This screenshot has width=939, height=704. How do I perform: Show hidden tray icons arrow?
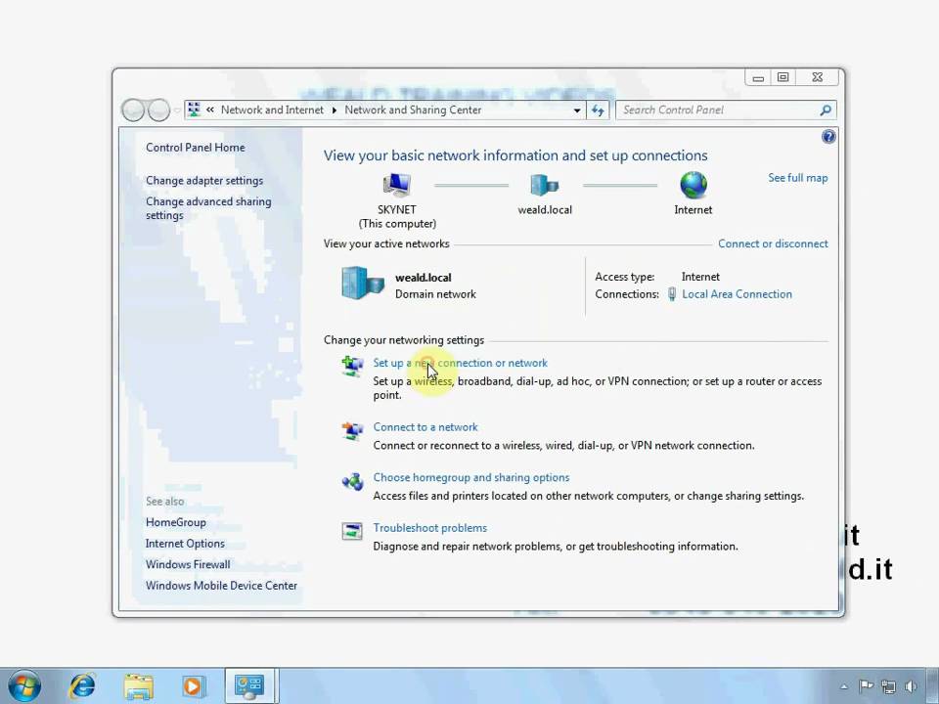pyautogui.click(x=844, y=686)
